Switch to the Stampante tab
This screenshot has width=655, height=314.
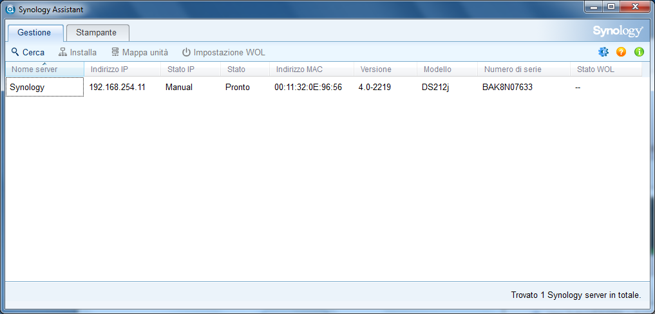pos(97,33)
